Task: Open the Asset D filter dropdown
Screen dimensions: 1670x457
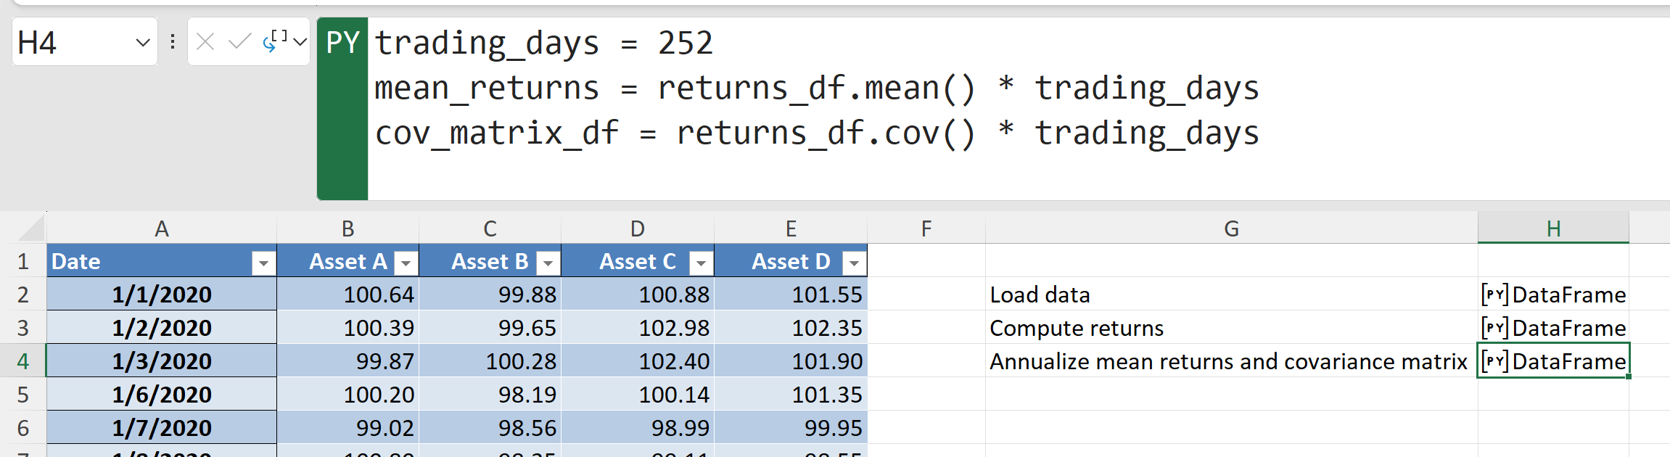Action: [x=854, y=263]
